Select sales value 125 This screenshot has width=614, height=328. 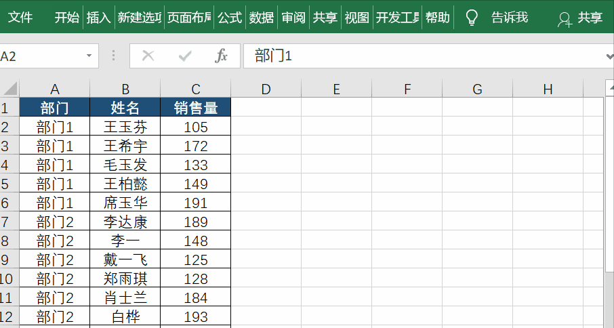click(x=196, y=260)
